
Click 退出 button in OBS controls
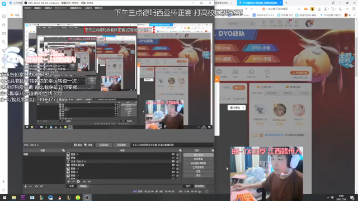click(x=198, y=175)
